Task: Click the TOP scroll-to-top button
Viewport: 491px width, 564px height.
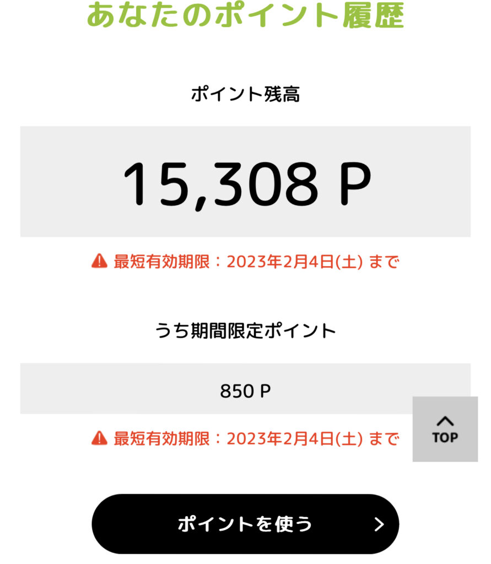Action: (445, 429)
